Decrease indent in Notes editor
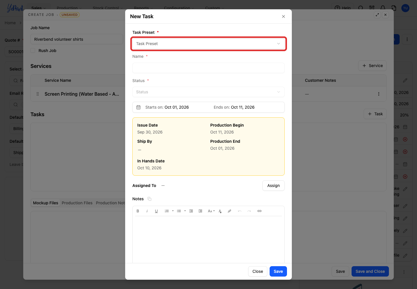Screen dimensions: 417x289 pos(191,211)
